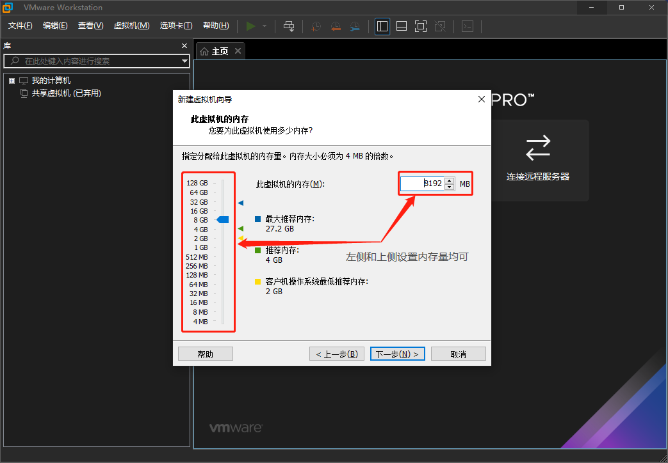Viewport: 668px width, 463px height.
Task: Open the snapshot manager wrench icon
Action: (355, 26)
